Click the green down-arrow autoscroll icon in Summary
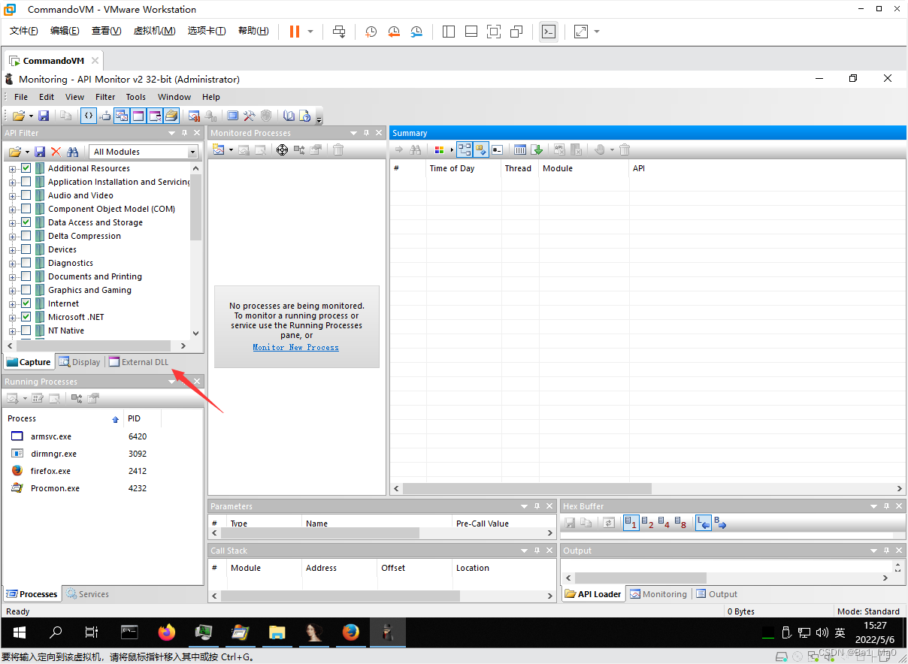The height and width of the screenshot is (664, 908). (537, 150)
